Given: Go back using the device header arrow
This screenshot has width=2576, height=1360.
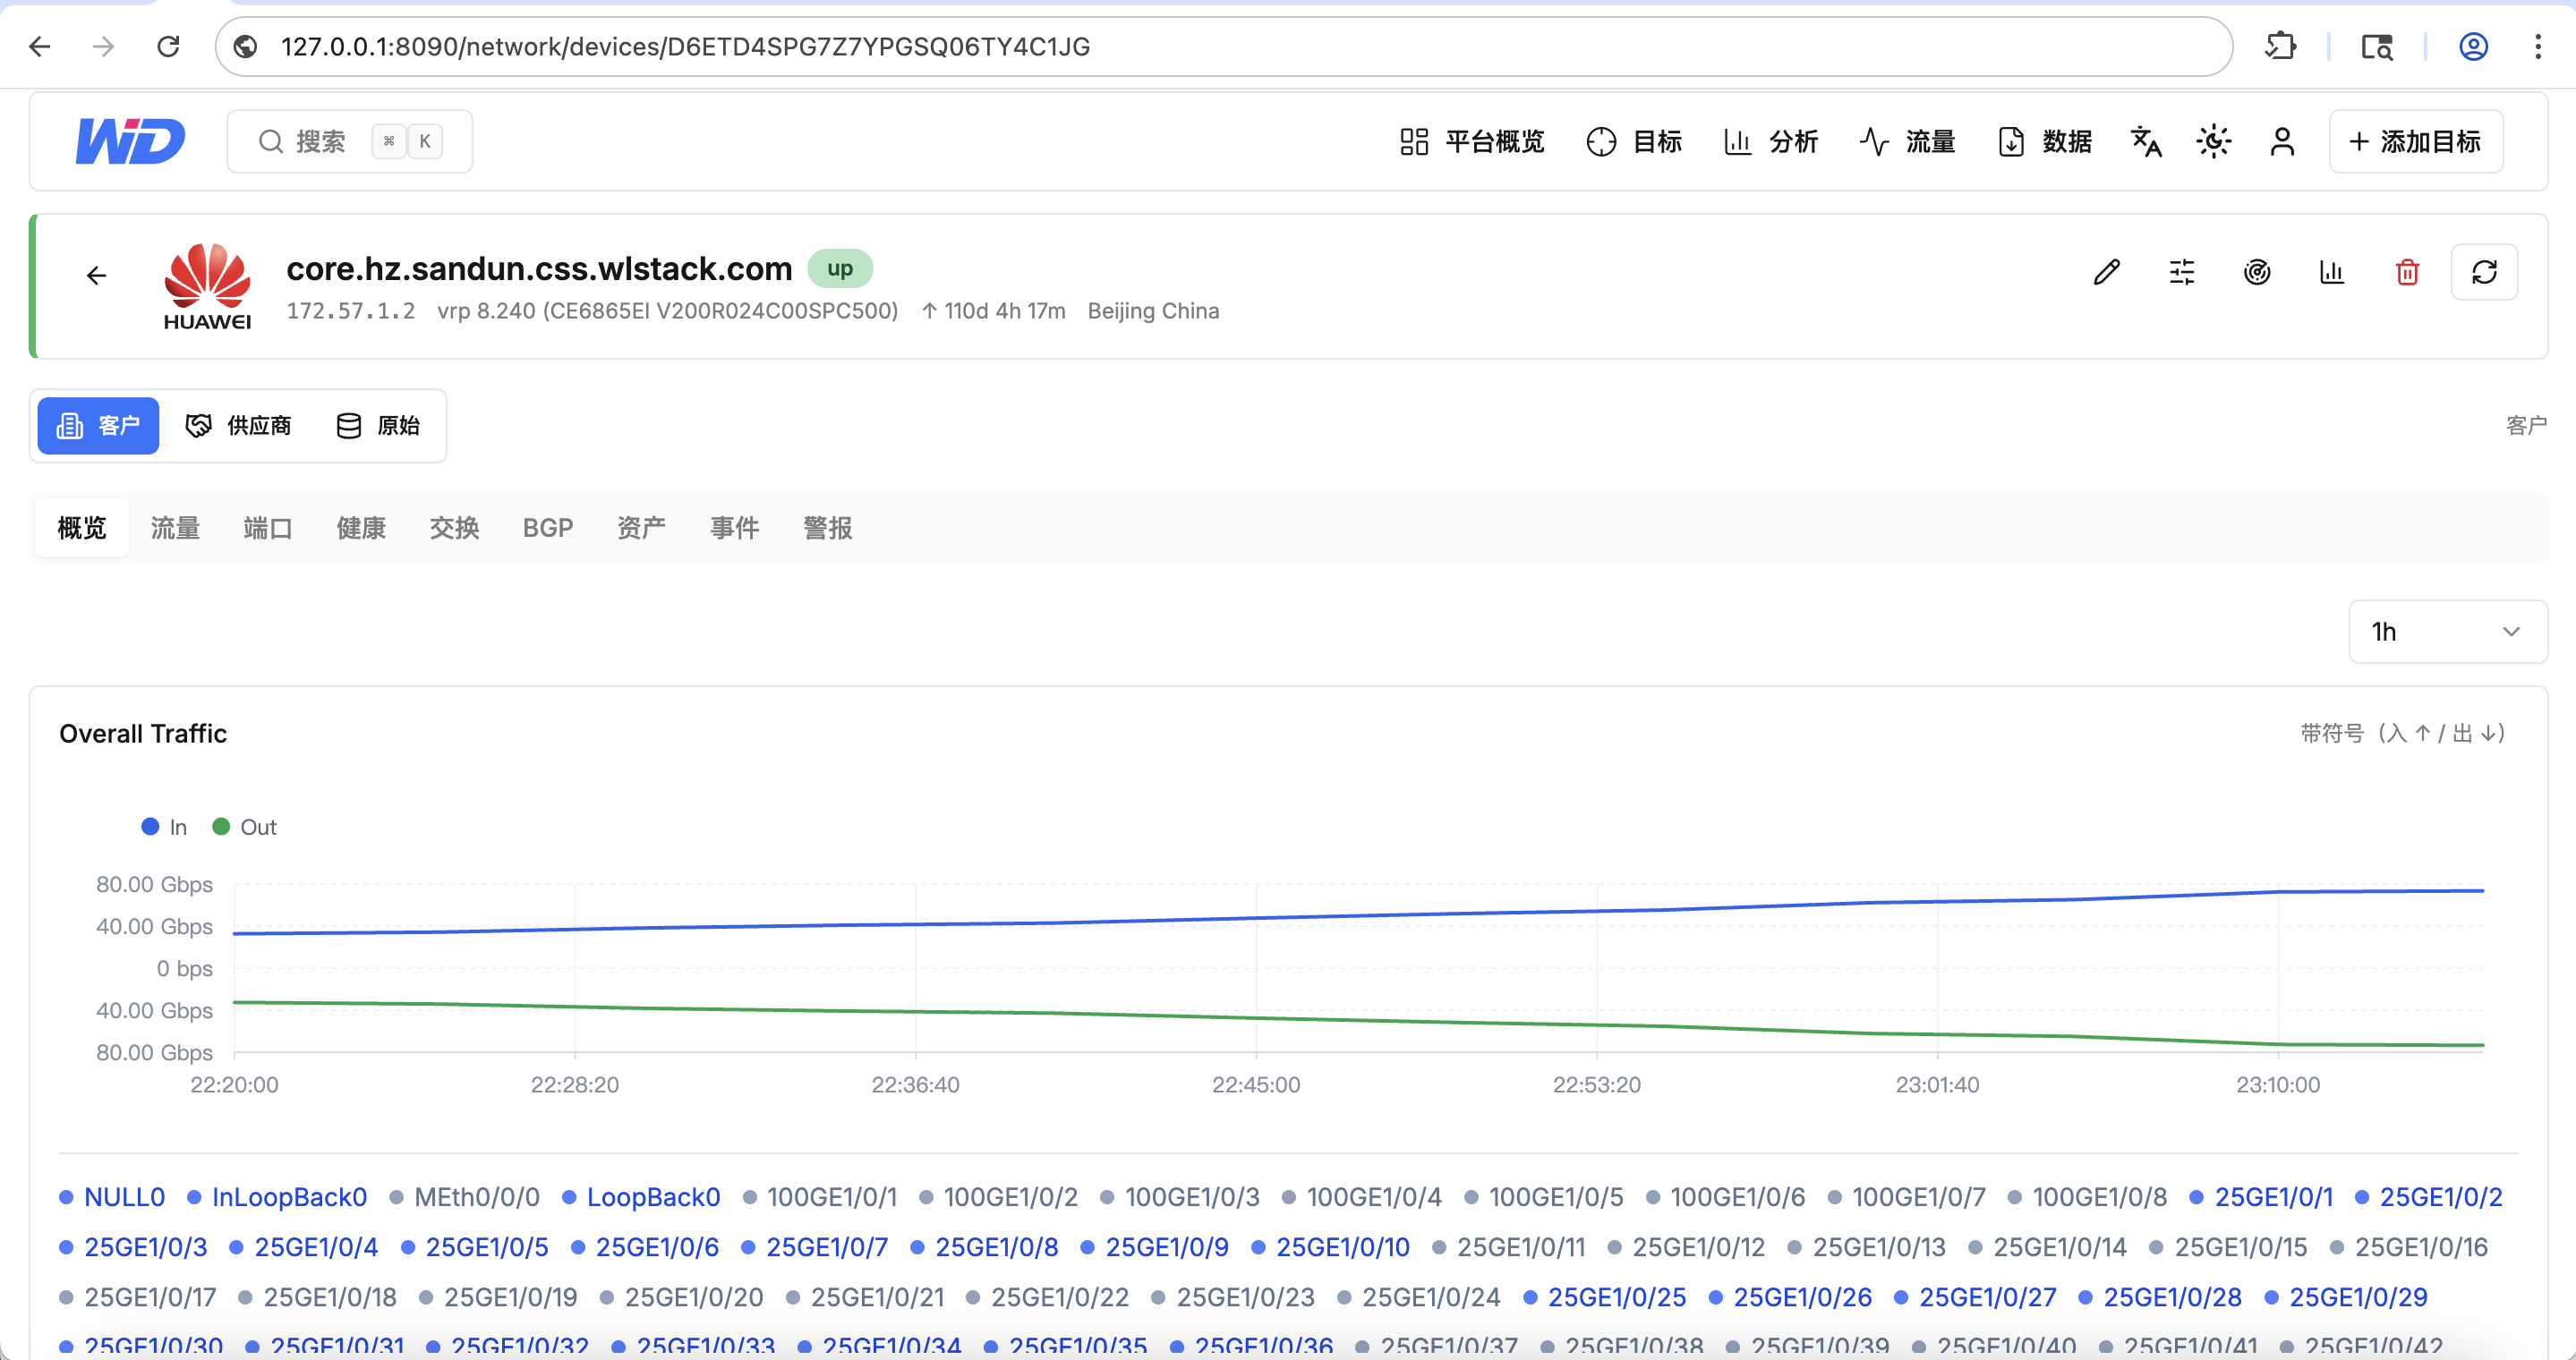Looking at the screenshot, I should (x=96, y=276).
